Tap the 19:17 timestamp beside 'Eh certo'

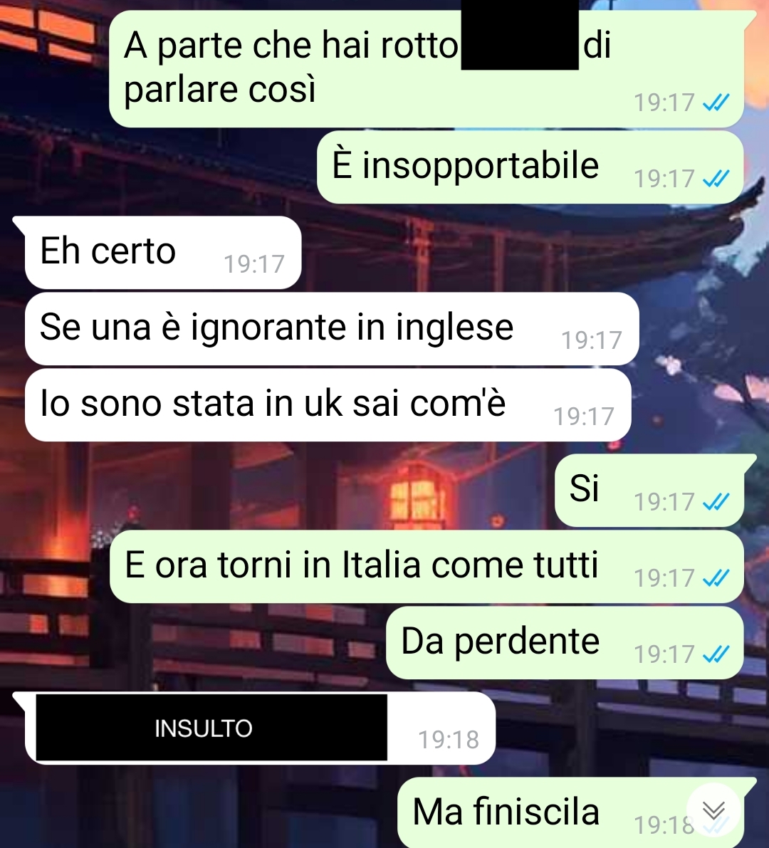(254, 264)
